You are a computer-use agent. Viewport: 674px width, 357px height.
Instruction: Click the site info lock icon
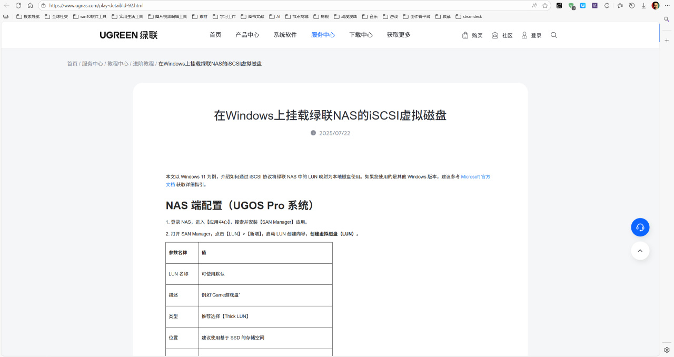tap(44, 5)
